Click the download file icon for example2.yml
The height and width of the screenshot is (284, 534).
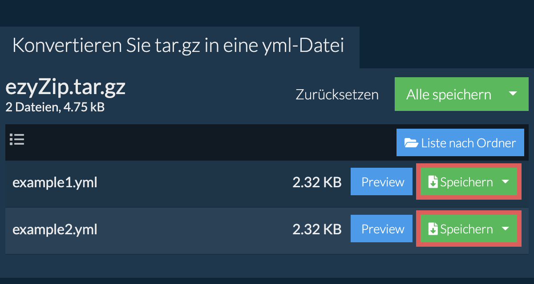(x=433, y=229)
